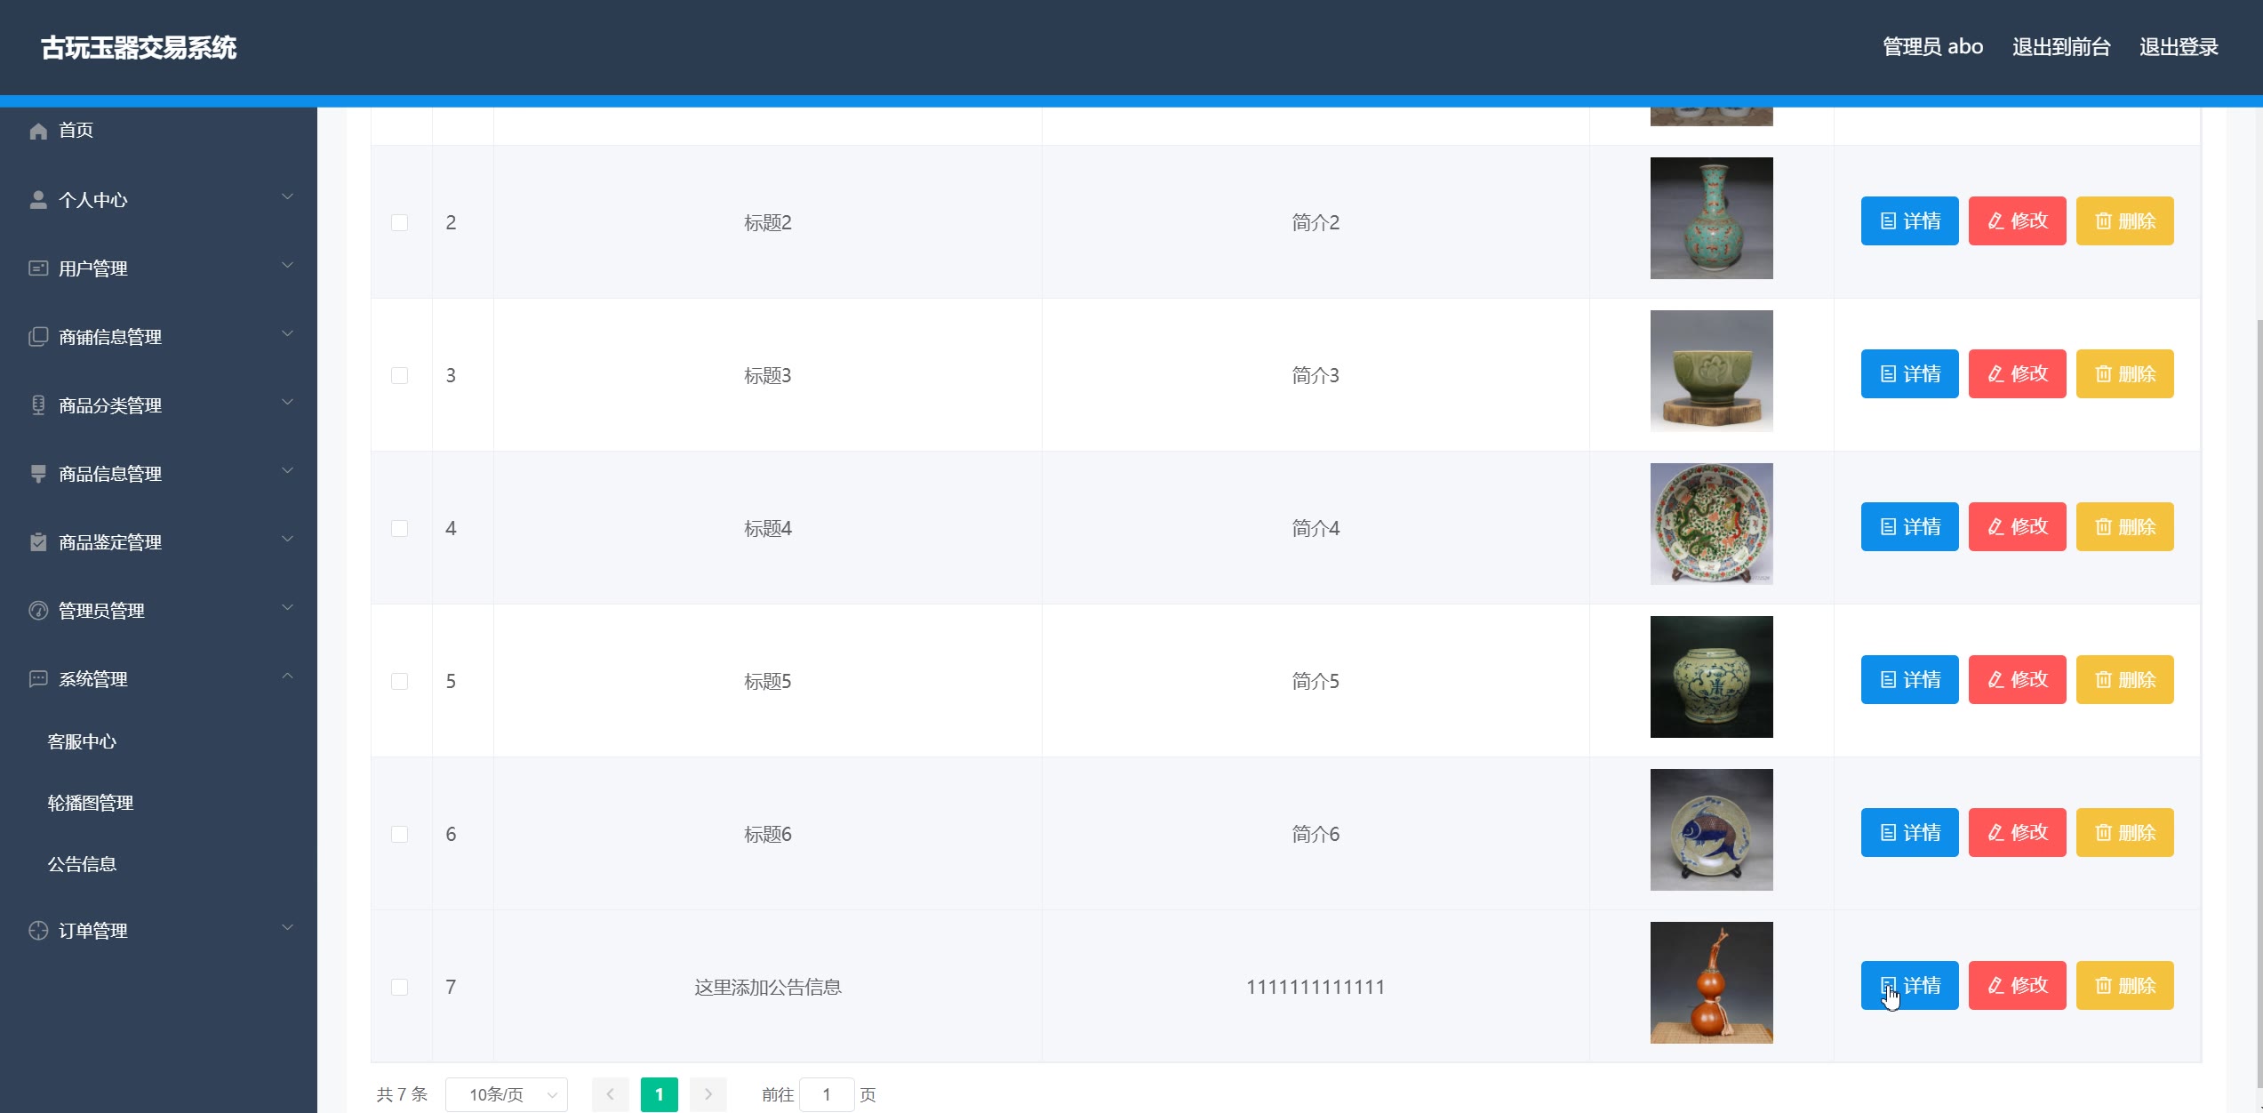The width and height of the screenshot is (2263, 1113).
Task: Open the 轮播图管理 submenu item
Action: [x=91, y=803]
